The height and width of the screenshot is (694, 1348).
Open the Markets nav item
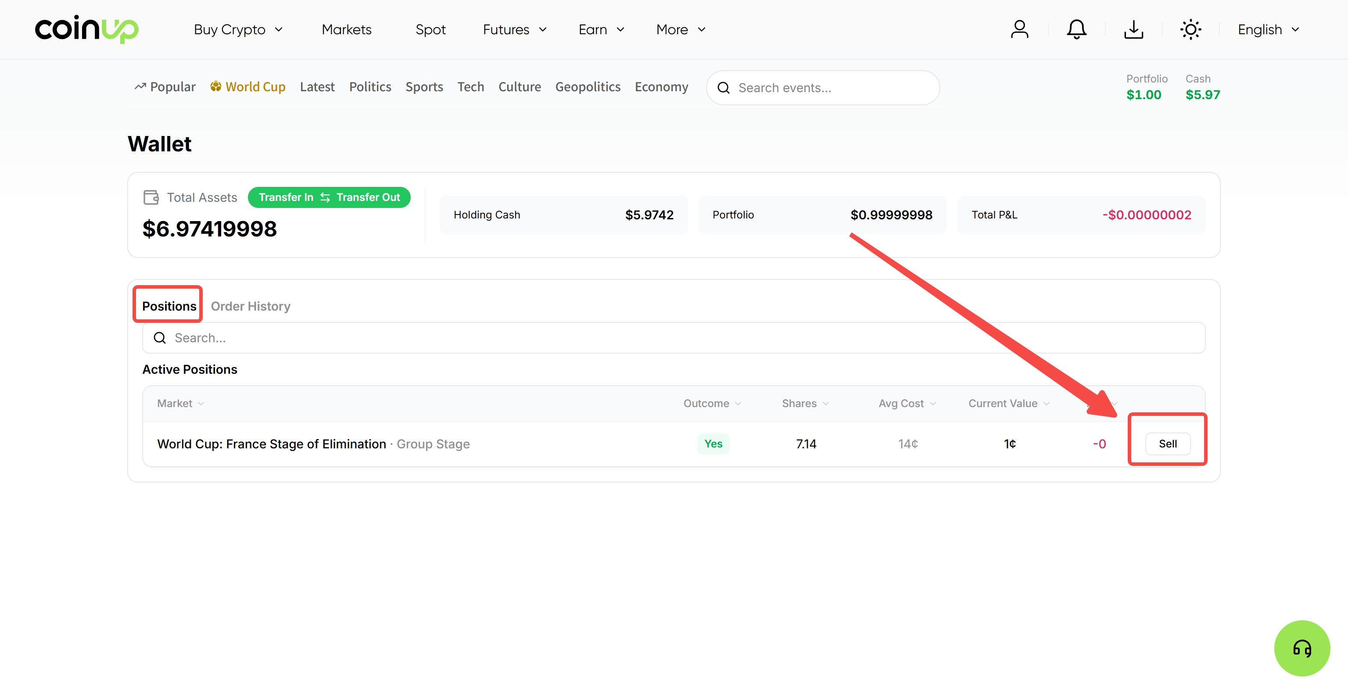click(346, 29)
